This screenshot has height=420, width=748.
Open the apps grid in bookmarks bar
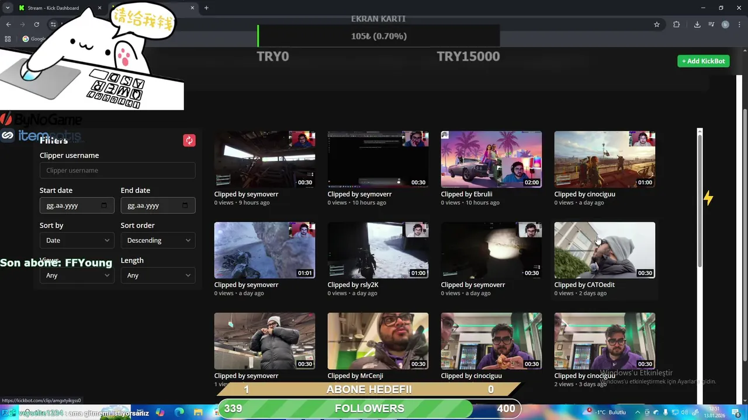pos(8,39)
